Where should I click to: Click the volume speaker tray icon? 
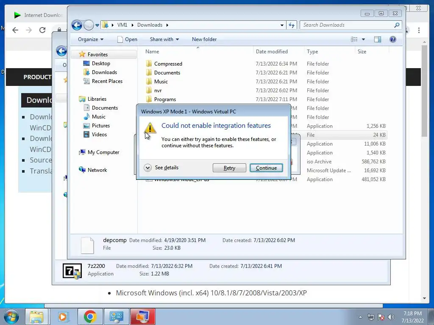pos(391,317)
